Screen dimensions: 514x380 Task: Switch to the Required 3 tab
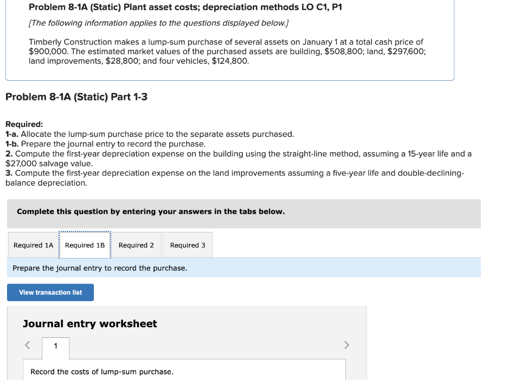[187, 245]
